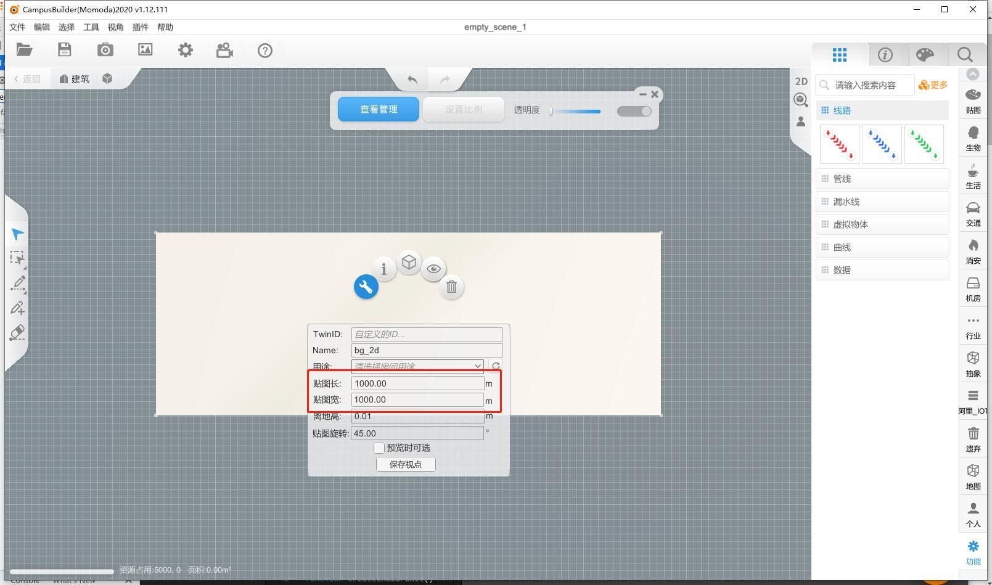Select the pencil drawing tool
992x585 pixels.
click(x=18, y=283)
